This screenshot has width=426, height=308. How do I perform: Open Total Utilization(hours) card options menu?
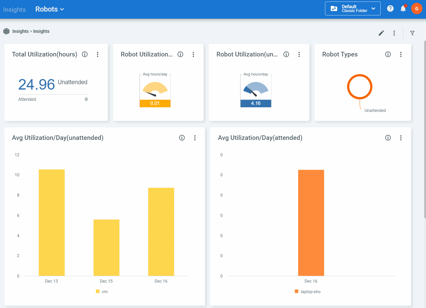98,54
